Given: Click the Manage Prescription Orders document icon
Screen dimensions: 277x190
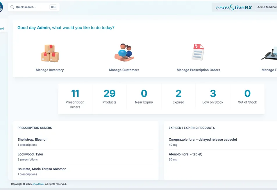Looking at the screenshot, I should 198,53.
